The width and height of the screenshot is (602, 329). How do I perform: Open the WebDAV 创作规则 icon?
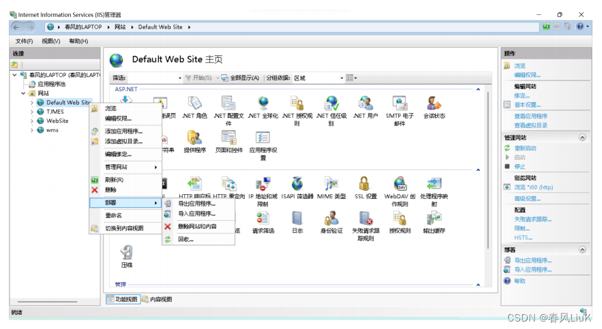coord(400,191)
